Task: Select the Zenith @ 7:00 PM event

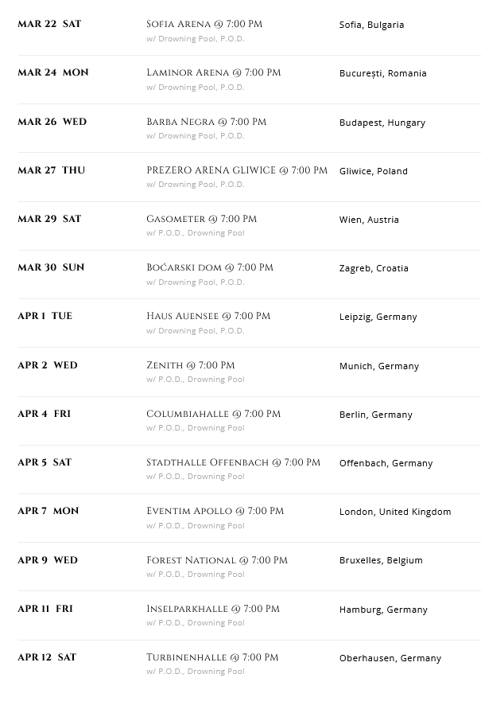Action: (x=190, y=365)
